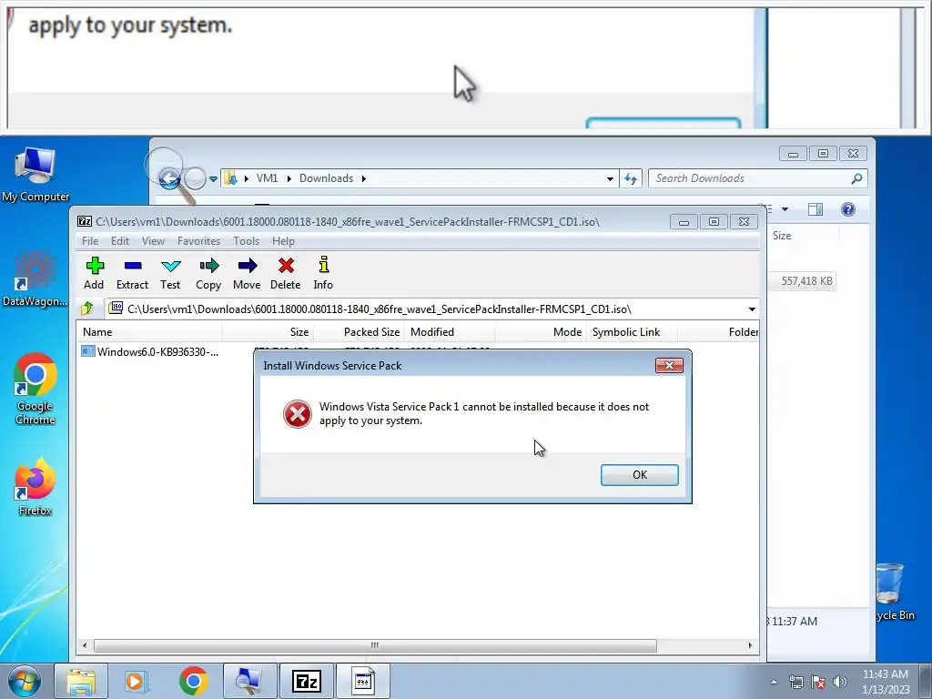This screenshot has width=932, height=699.
Task: Click the Copy arrow icon in 7-Zip
Action: [208, 273]
